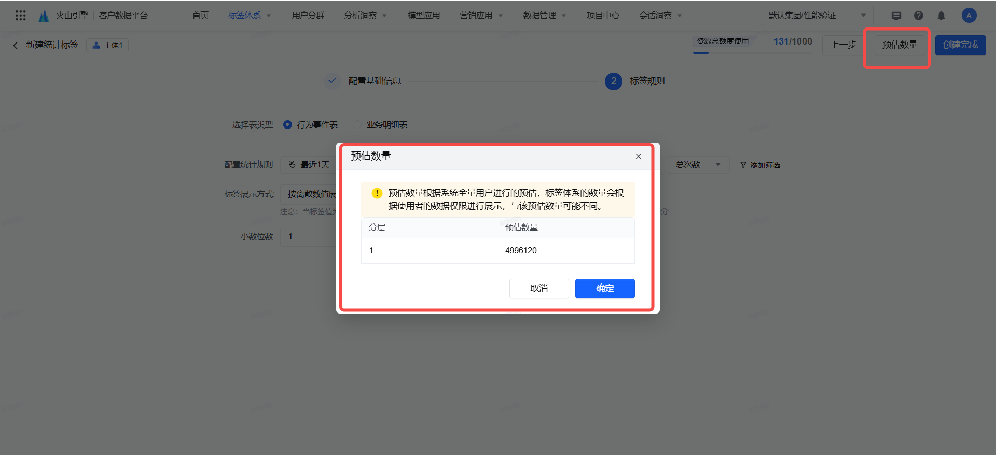
Task: Open 用户分群 in top navigation
Action: tap(308, 16)
